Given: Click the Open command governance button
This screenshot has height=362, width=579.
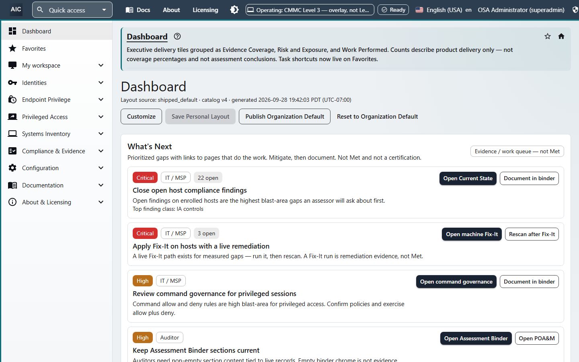Looking at the screenshot, I should point(456,282).
